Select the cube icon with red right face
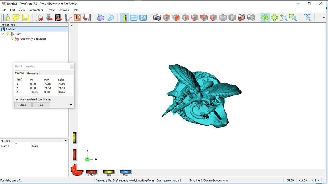Viewport: 328px width, 184px height. 185,18
